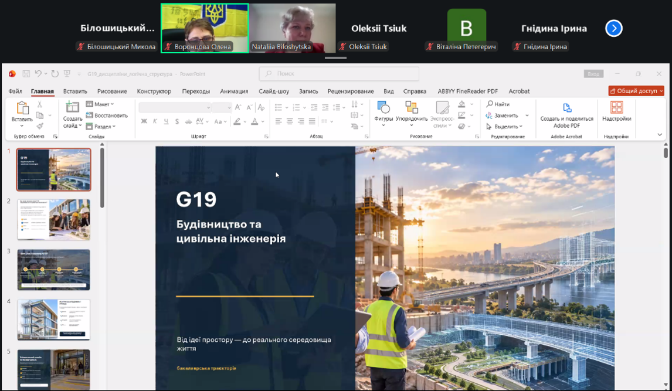
Task: Toggle underline (Ч) formatting
Action: (x=166, y=121)
